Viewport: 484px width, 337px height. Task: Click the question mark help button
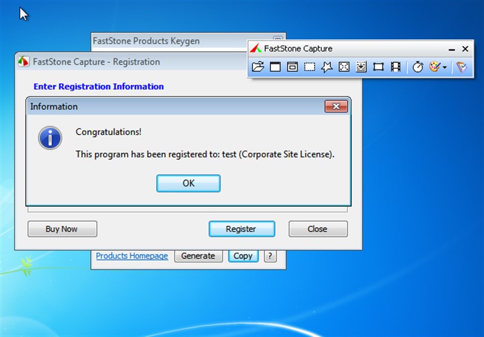[270, 256]
